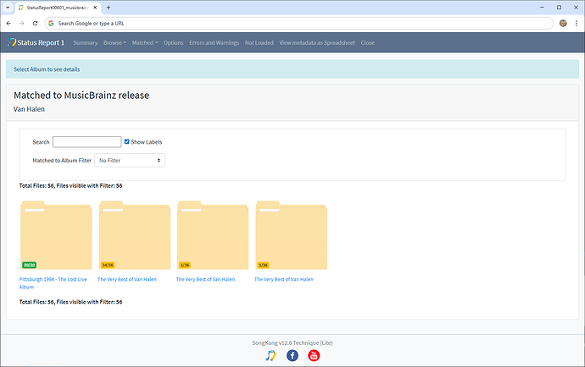Open the YouTube icon in footer

coord(314,355)
